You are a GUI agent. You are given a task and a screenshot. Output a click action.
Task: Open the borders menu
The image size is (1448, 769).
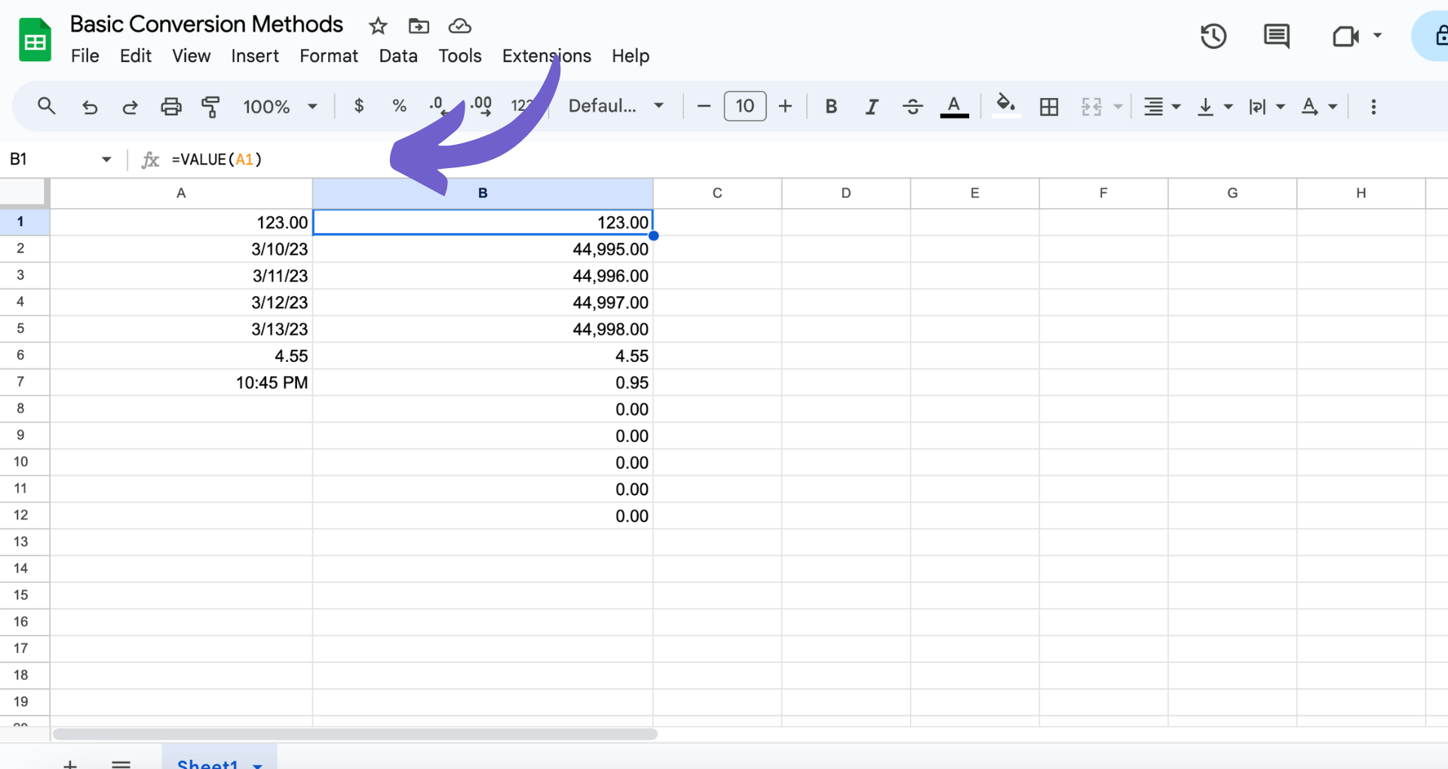(x=1049, y=106)
